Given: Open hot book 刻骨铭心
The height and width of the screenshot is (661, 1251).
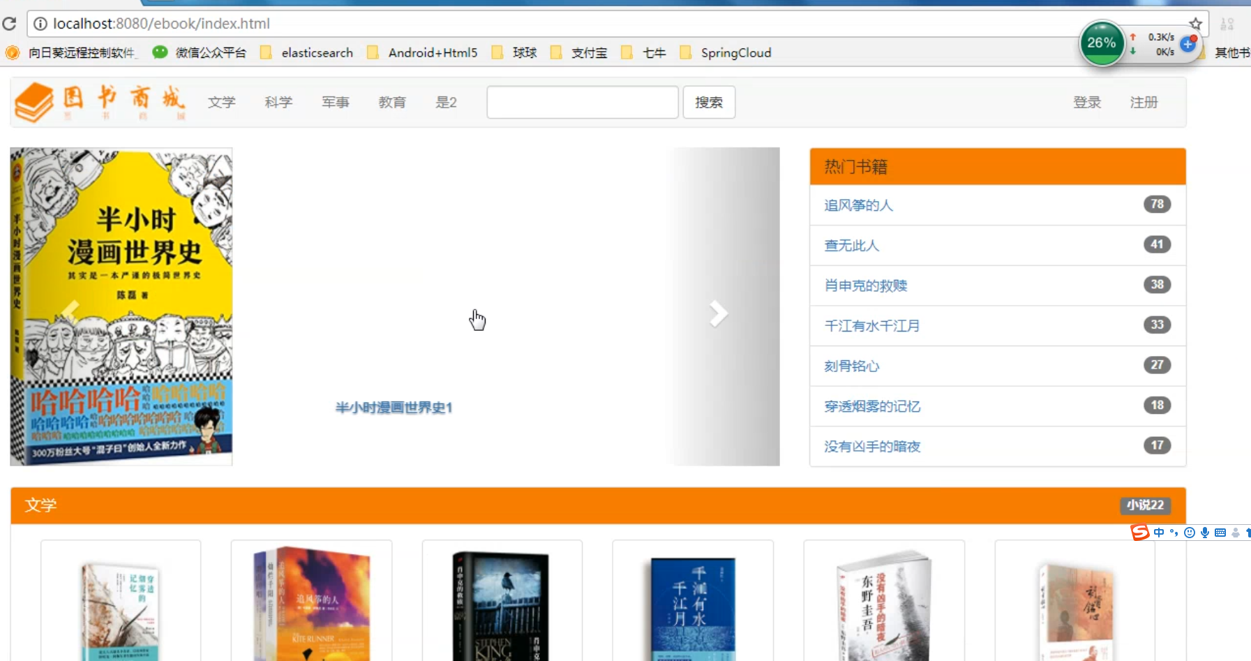Looking at the screenshot, I should tap(852, 366).
